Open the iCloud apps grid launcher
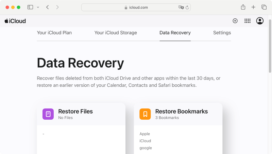The image size is (272, 154). (248, 21)
